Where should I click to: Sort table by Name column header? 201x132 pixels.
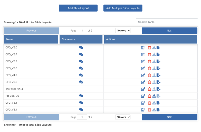coord(31,39)
